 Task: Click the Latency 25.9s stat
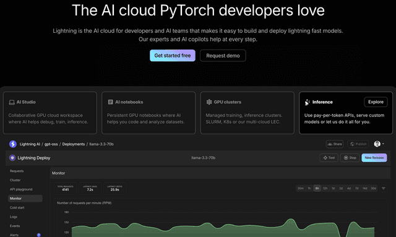tap(114, 188)
